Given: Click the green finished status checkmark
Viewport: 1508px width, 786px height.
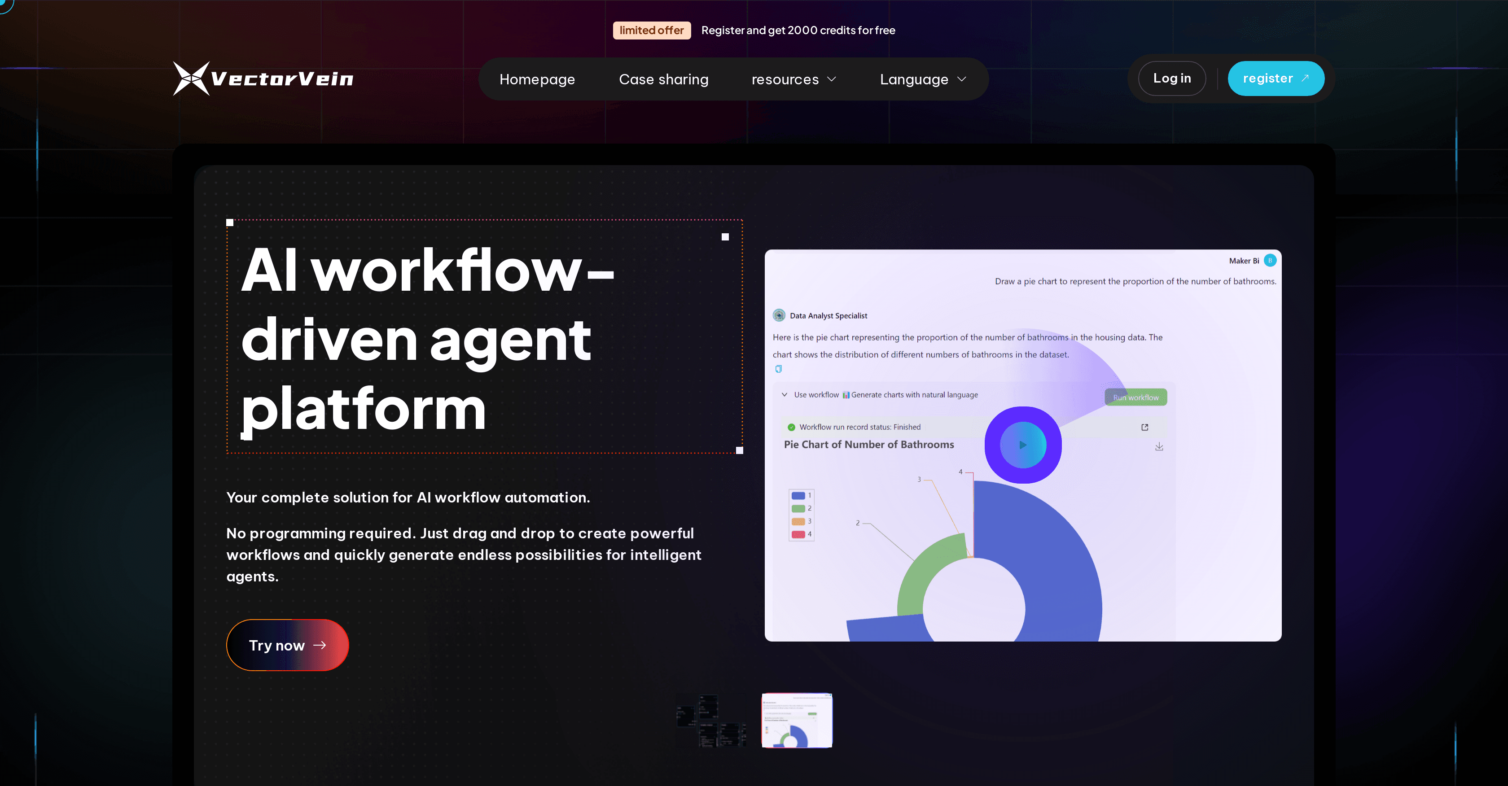Looking at the screenshot, I should click(791, 427).
